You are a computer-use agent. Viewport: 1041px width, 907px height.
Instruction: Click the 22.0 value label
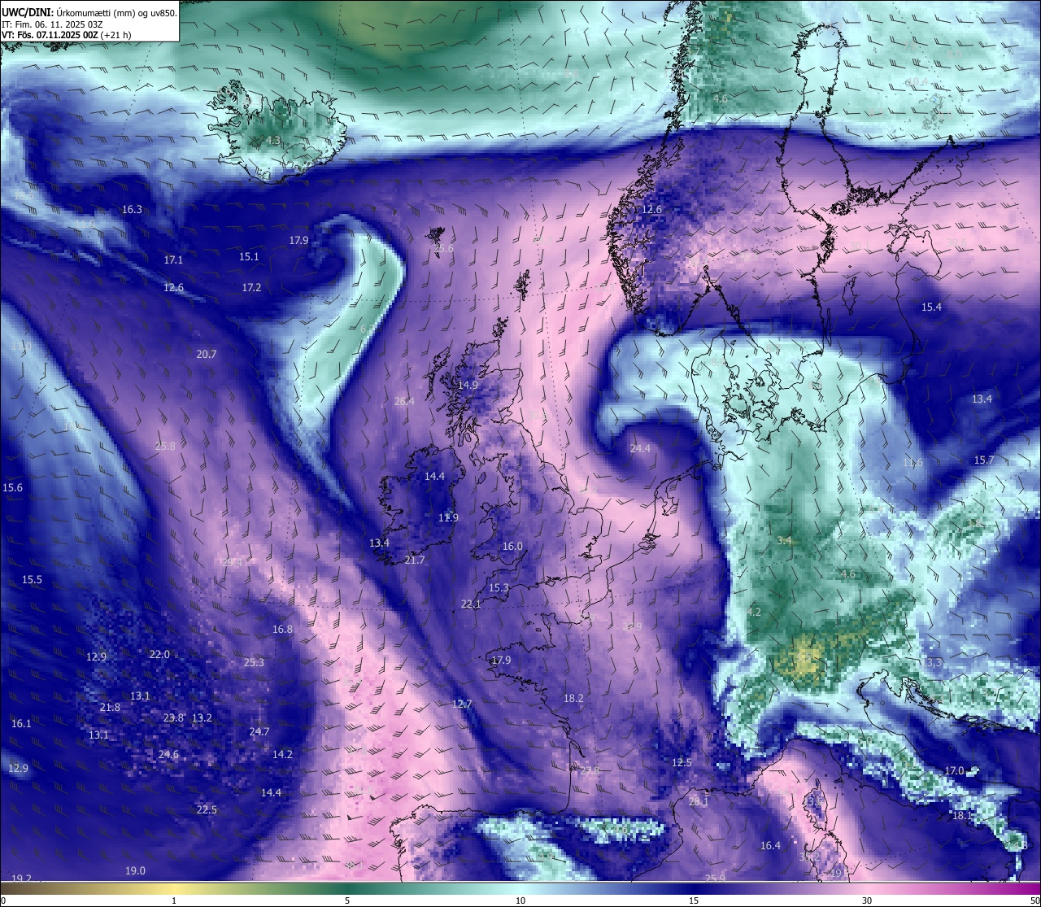[159, 654]
